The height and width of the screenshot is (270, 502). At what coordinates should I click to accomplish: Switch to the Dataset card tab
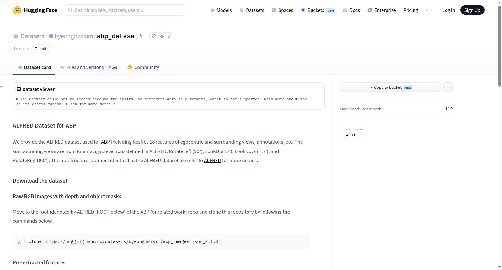point(34,67)
